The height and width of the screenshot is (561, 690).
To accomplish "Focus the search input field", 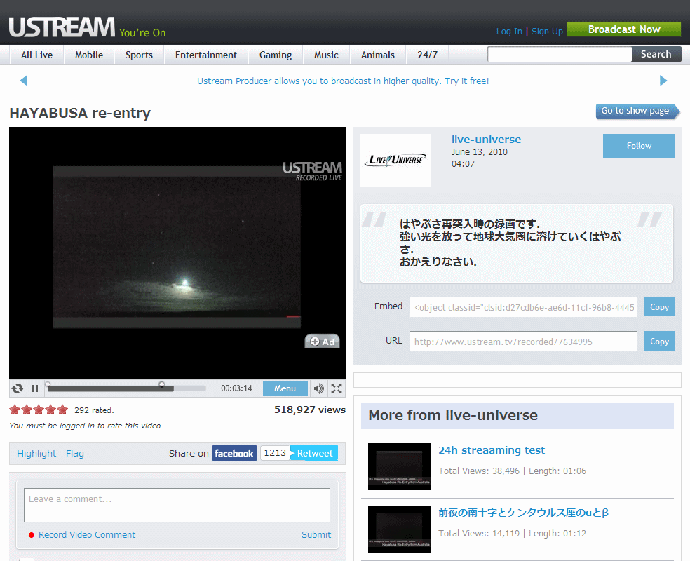I will point(560,54).
